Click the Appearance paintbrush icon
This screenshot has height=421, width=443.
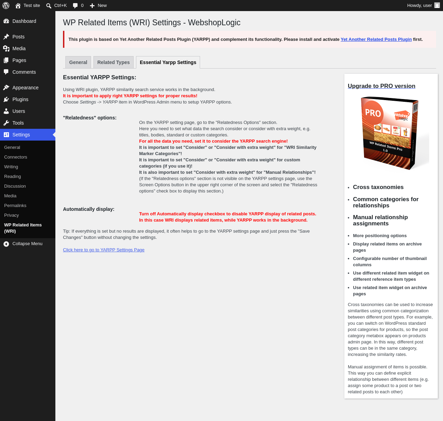6,88
